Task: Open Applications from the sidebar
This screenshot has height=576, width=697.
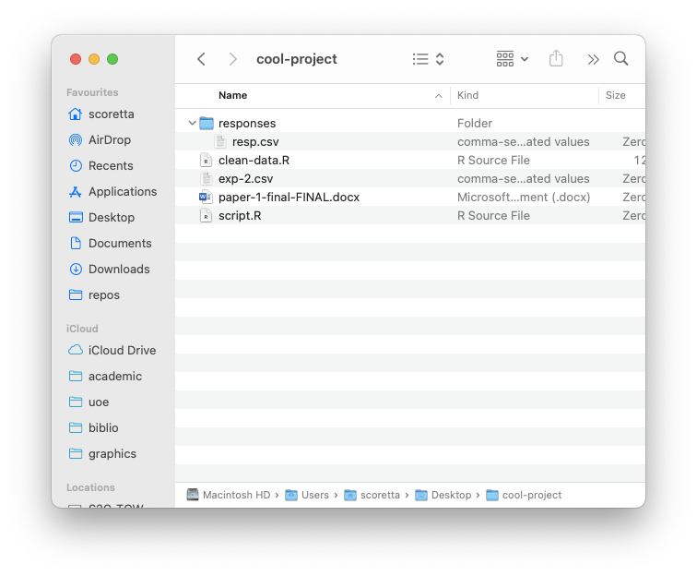Action: tap(122, 192)
